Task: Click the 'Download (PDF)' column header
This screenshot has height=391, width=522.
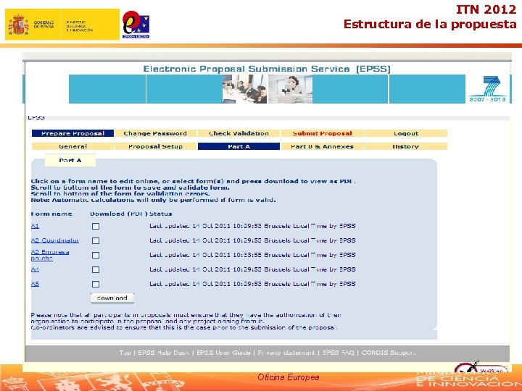Action: 119,214
